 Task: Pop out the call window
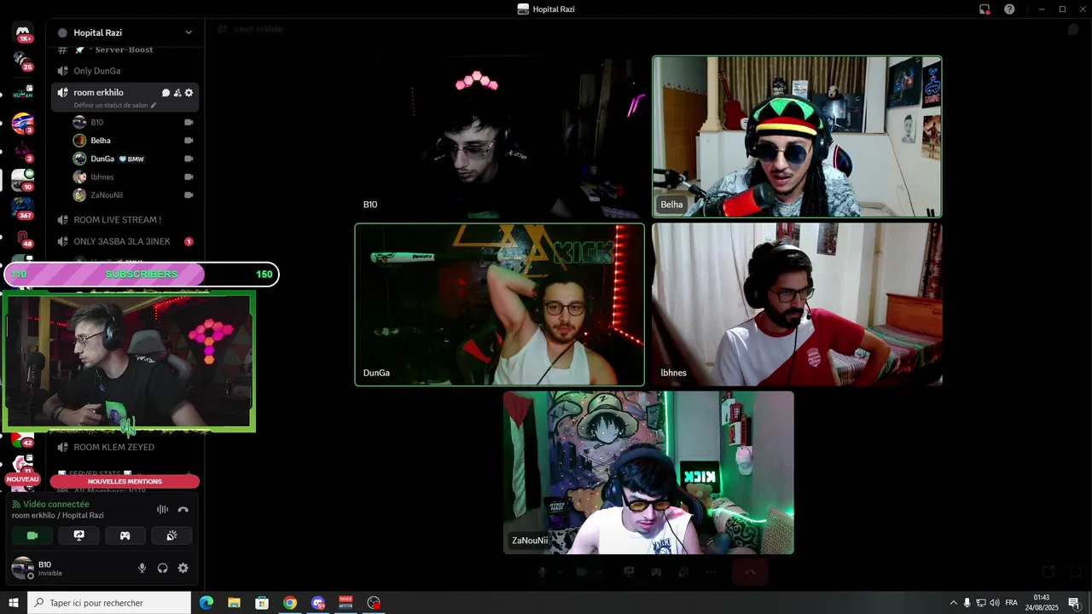click(1048, 572)
